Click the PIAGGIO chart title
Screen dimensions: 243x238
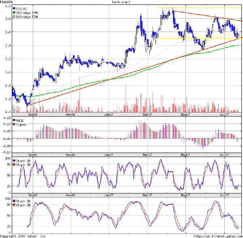point(6,2)
